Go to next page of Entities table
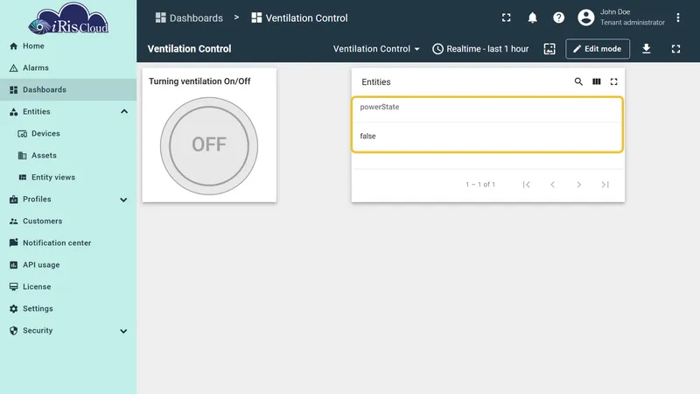This screenshot has height=394, width=700. [x=579, y=185]
